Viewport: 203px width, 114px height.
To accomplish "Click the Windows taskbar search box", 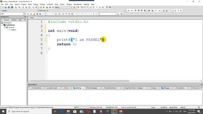I will 29,111.
